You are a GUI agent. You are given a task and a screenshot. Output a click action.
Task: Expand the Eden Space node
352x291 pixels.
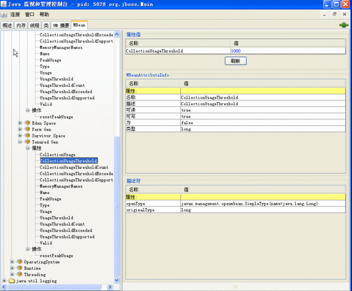[19, 123]
